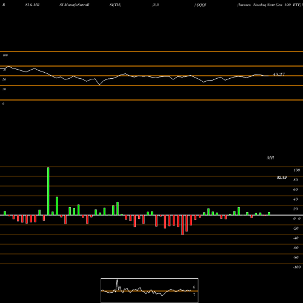303x303 pixels.
Task: Click the MR axis label -60
Action: point(296,248)
